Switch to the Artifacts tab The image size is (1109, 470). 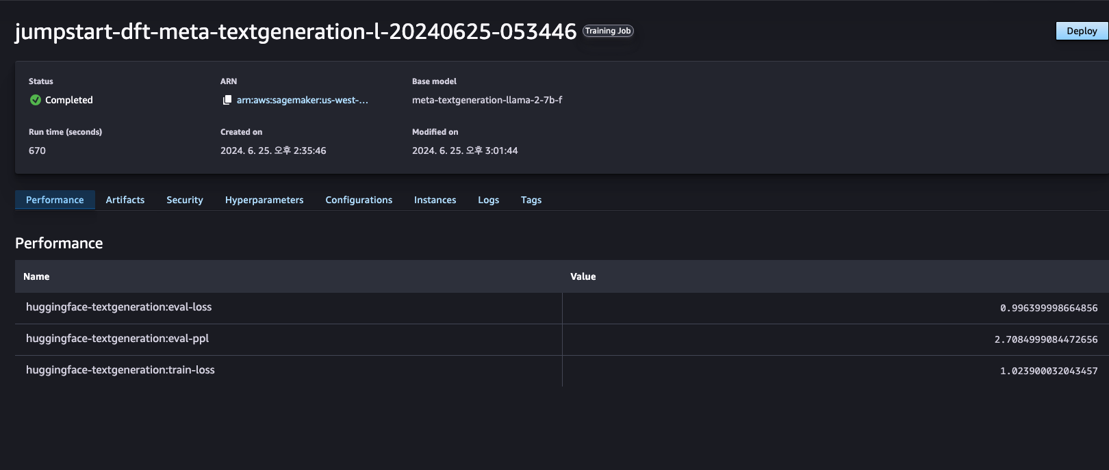(x=125, y=200)
